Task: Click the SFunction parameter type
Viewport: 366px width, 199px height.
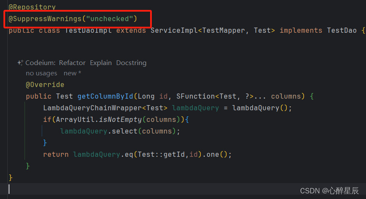Action: 196,96
